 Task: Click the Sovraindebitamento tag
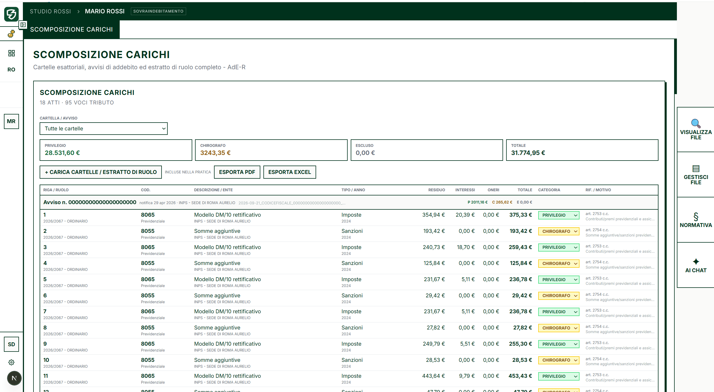coord(158,11)
